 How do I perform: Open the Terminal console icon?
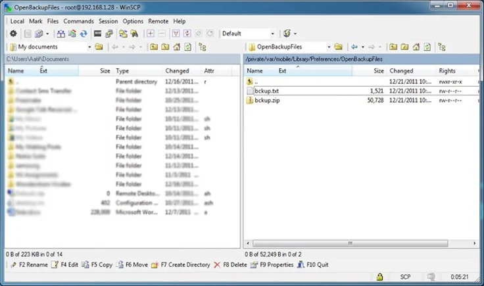(97, 34)
